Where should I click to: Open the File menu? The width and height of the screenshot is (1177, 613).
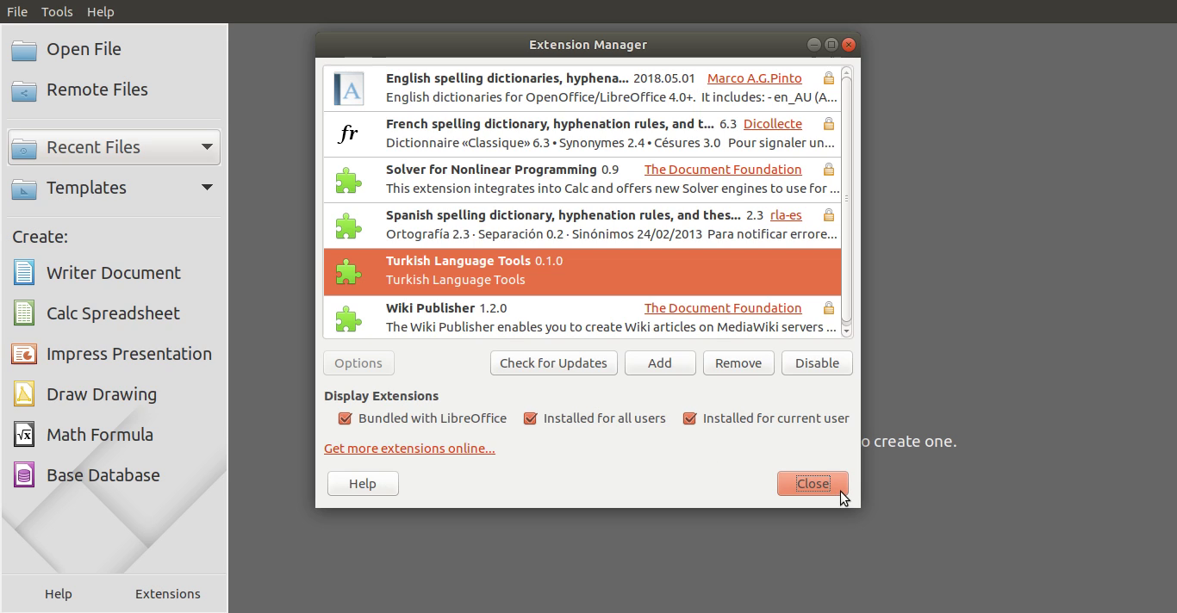(17, 12)
